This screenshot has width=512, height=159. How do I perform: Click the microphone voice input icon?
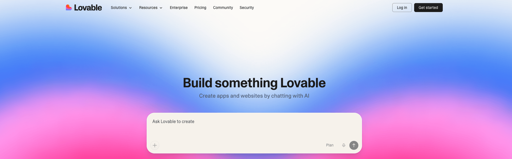(344, 145)
